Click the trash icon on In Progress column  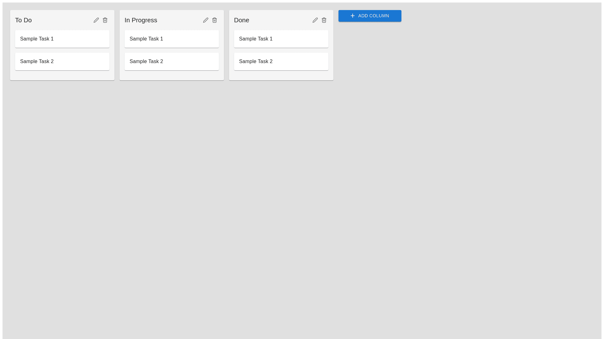pos(215,20)
